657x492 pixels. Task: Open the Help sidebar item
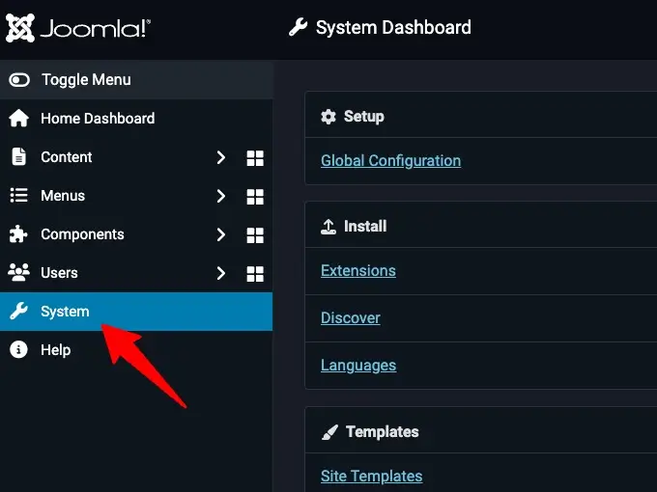136,350
